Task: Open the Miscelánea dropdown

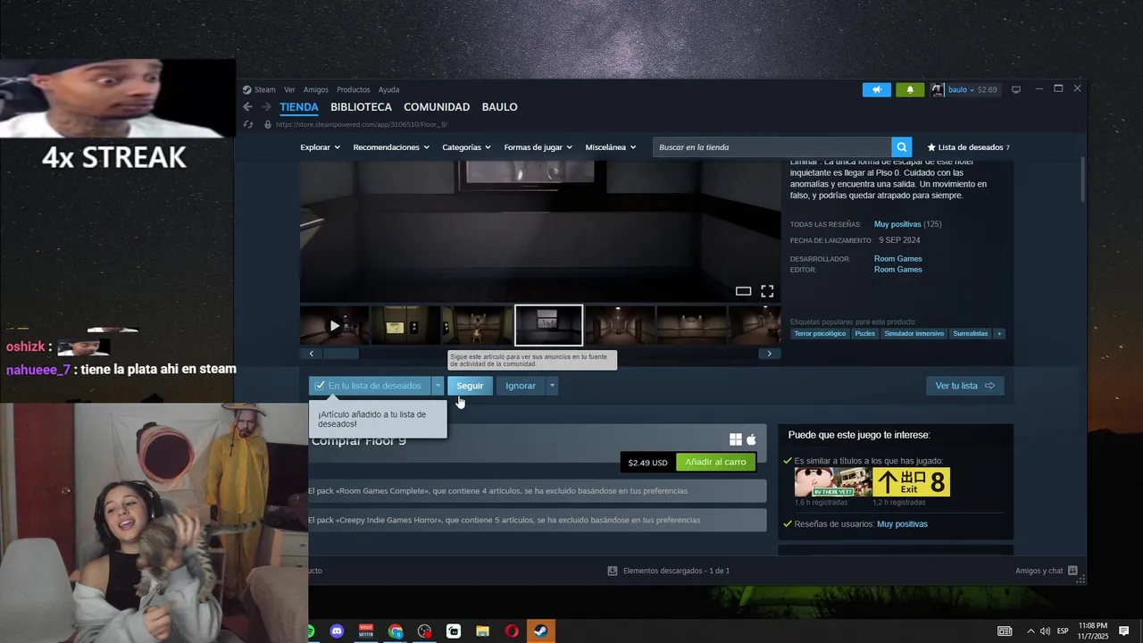Action: [x=611, y=147]
